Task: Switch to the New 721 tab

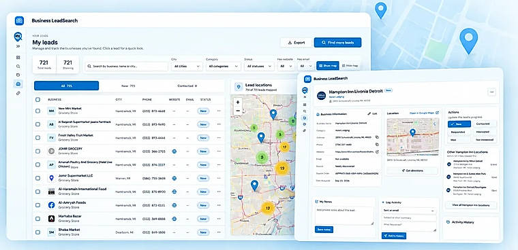Action: 128,86
